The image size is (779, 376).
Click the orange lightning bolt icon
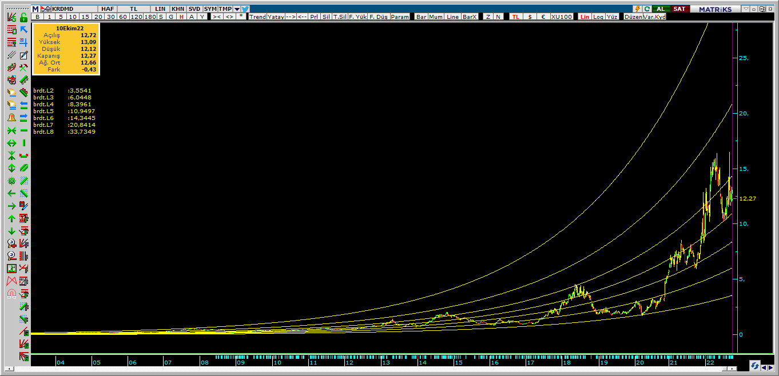[637, 9]
